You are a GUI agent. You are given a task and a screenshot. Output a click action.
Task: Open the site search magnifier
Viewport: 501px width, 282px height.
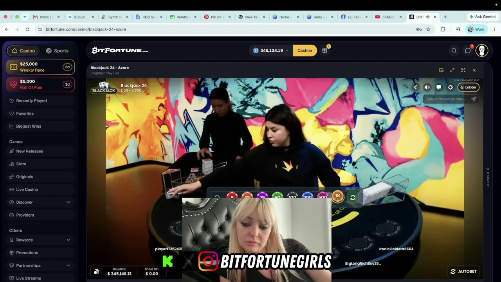454,51
